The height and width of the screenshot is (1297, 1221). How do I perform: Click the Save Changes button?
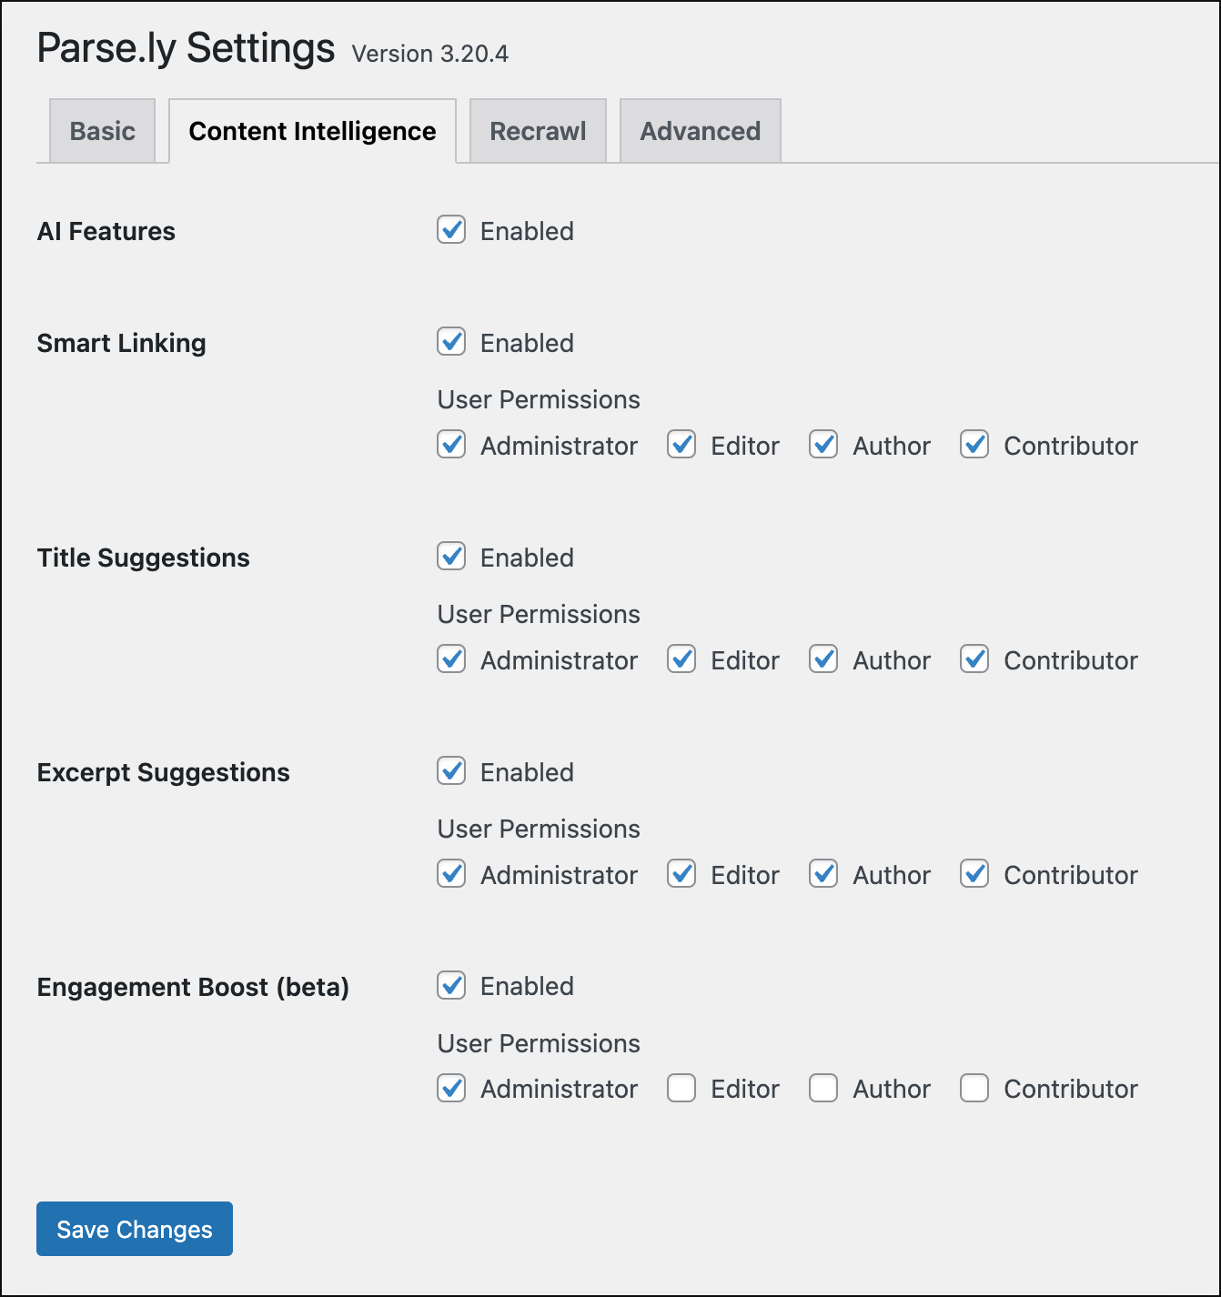coord(135,1229)
